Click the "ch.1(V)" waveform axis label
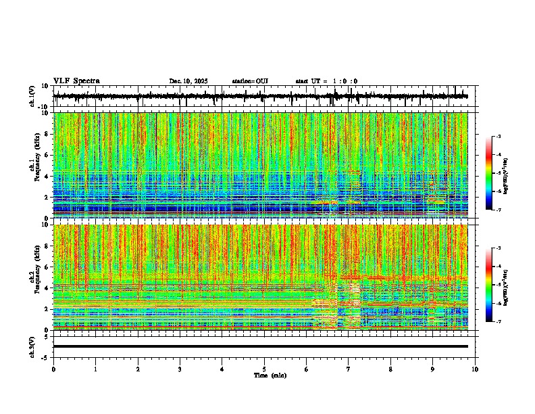This screenshot has width=535, height=414. [x=32, y=96]
